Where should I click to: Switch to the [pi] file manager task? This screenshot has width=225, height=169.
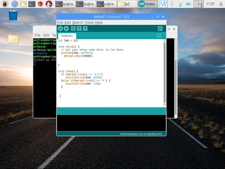coord(127,4)
